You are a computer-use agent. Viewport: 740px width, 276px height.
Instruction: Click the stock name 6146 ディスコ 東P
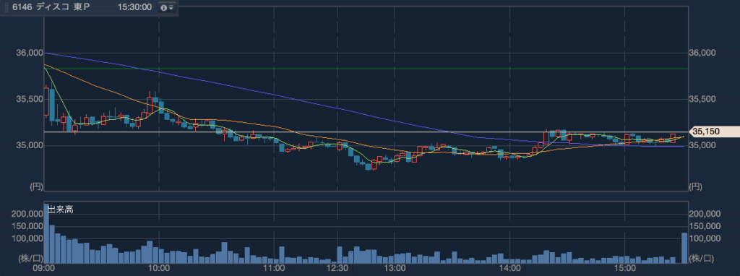51,7
